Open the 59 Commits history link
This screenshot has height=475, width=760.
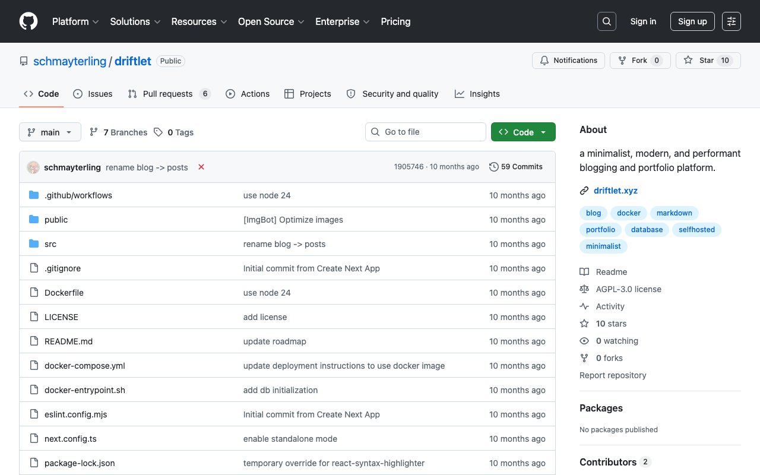[x=516, y=167]
